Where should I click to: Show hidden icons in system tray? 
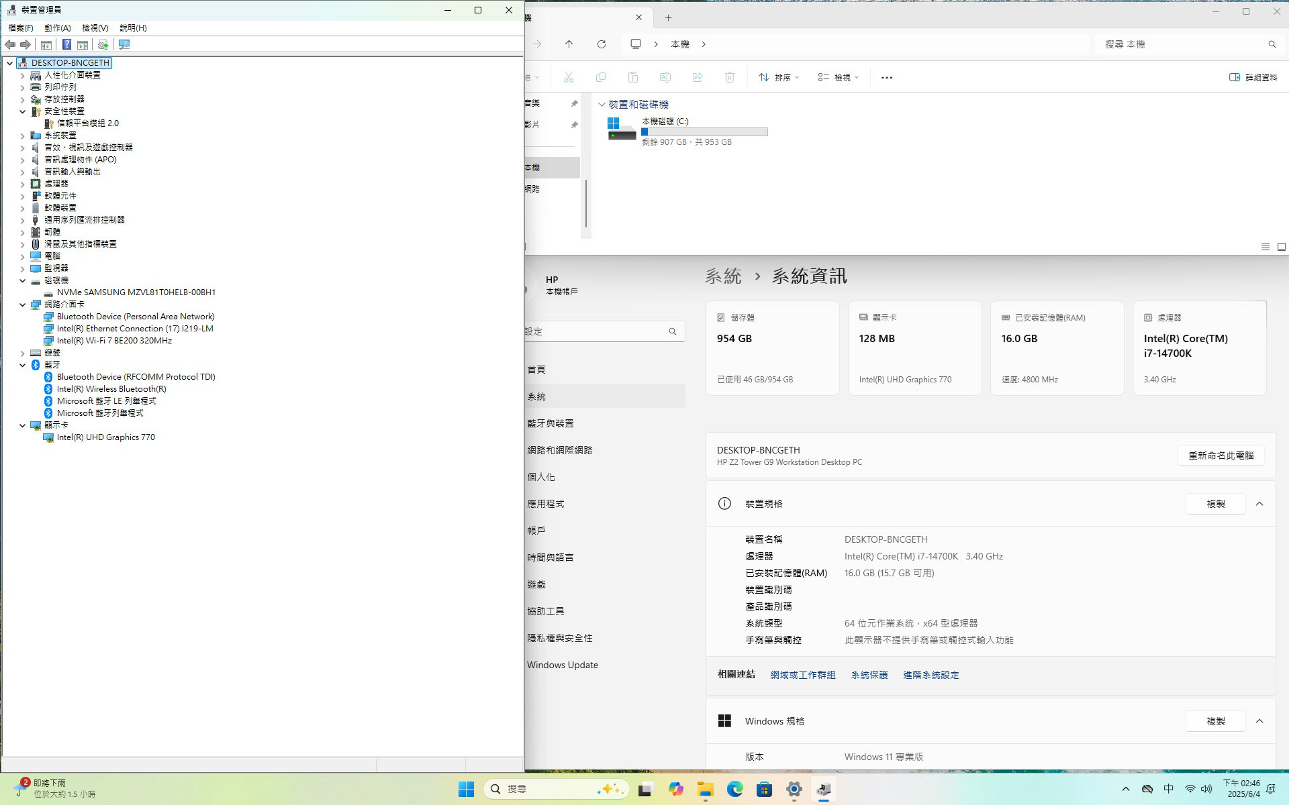(1126, 789)
